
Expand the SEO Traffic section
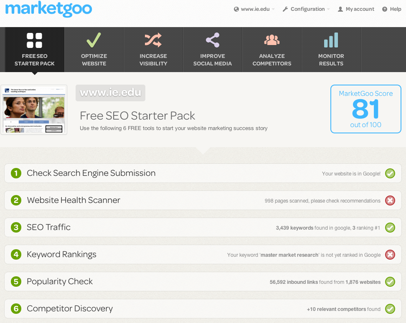(x=48, y=228)
